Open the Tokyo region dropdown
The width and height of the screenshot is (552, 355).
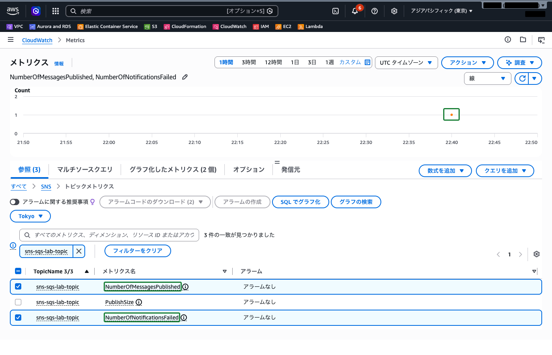coord(30,216)
